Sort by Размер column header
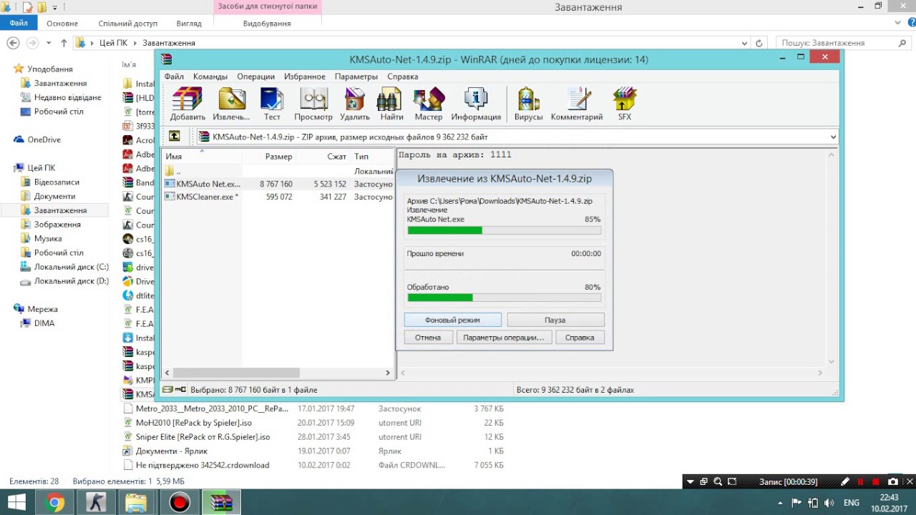 coord(269,156)
